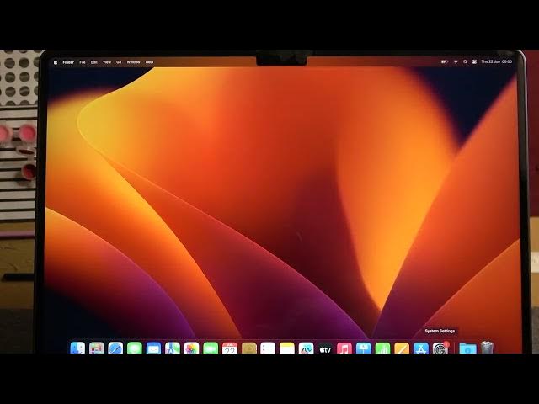539x404 pixels.
Task: Launch Freeform from the Dock
Action: click(x=306, y=348)
